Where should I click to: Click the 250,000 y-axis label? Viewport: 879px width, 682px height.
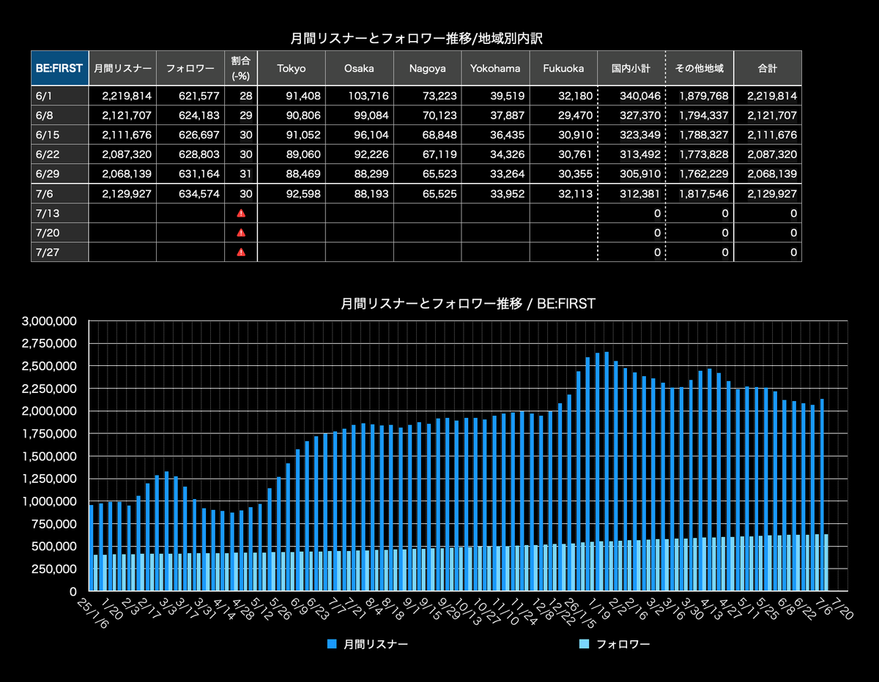coord(53,569)
